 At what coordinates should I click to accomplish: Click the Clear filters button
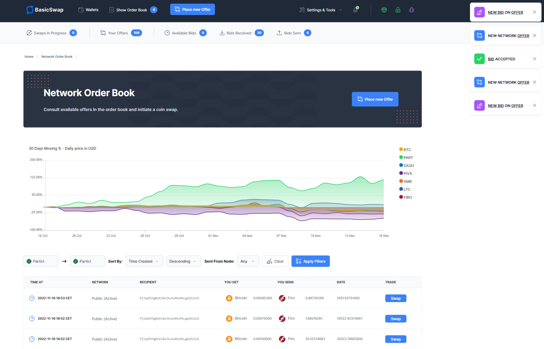[275, 261]
